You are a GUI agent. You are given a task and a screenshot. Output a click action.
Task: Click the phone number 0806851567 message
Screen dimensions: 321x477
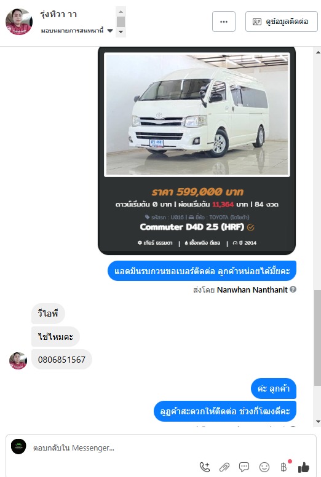[61, 360]
